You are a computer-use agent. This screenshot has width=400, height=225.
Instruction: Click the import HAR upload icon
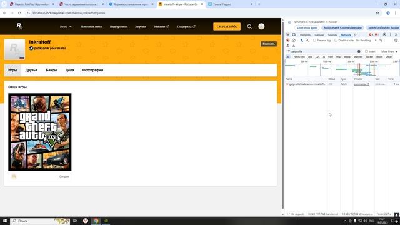pyautogui.click(x=287, y=46)
